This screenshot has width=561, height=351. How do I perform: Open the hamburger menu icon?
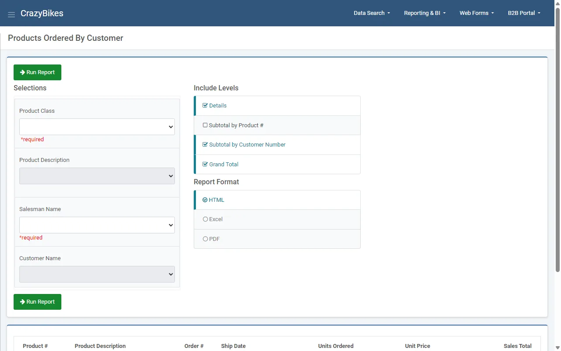click(11, 14)
